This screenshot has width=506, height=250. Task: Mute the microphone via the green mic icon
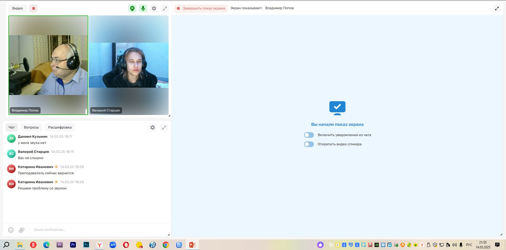pyautogui.click(x=143, y=8)
